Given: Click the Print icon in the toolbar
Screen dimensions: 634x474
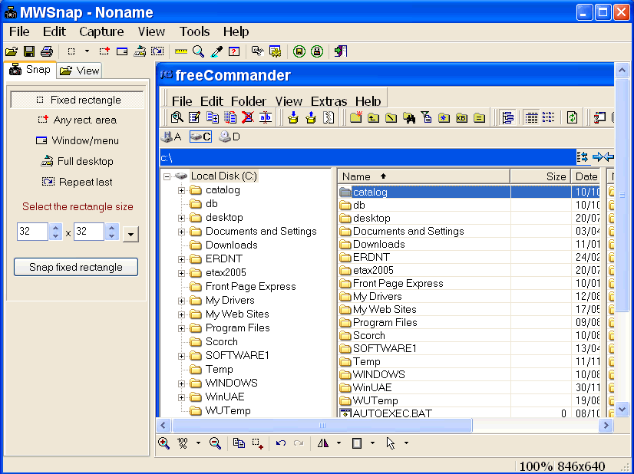Looking at the screenshot, I should tap(47, 51).
